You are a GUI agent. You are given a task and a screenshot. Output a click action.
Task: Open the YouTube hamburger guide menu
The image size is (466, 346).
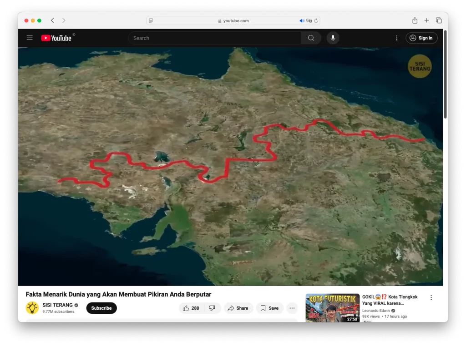tap(30, 38)
